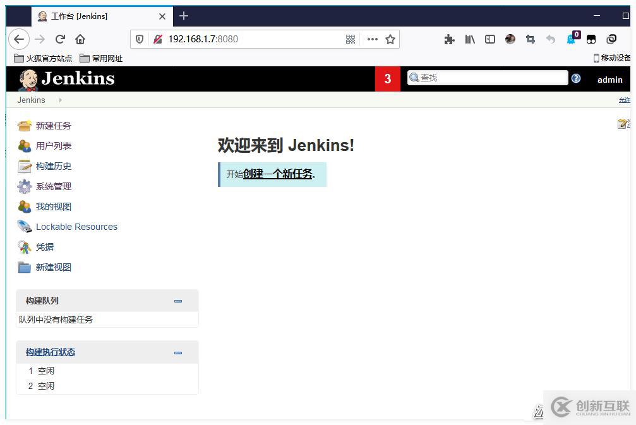636x425 pixels.
Task: Click the ghost extension icon with badge
Action: pos(572,38)
